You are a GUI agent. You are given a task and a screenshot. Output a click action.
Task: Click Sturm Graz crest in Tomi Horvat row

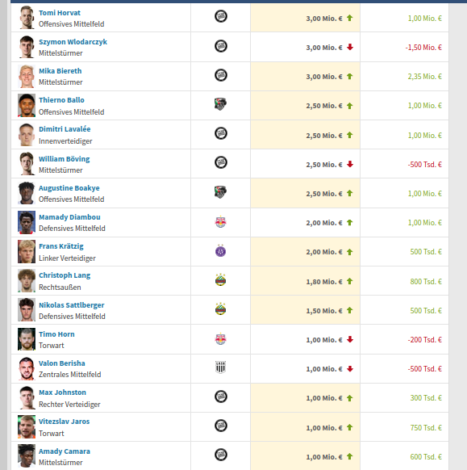(x=221, y=16)
